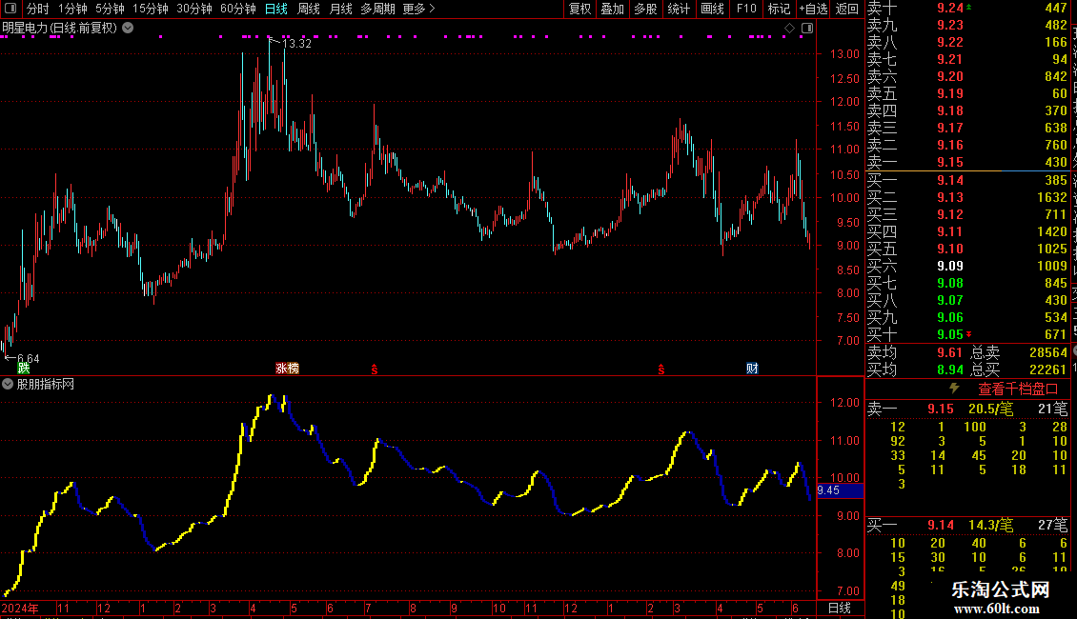Open the 画线 drawing tools

click(x=712, y=9)
